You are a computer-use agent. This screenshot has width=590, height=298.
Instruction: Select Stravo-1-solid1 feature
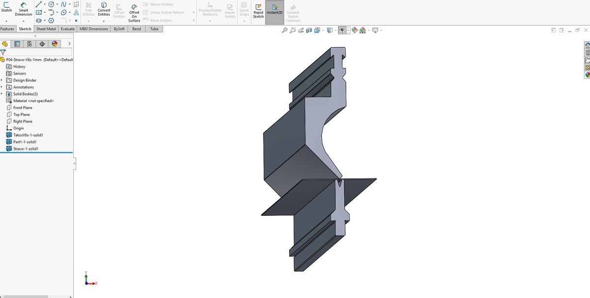[23, 149]
